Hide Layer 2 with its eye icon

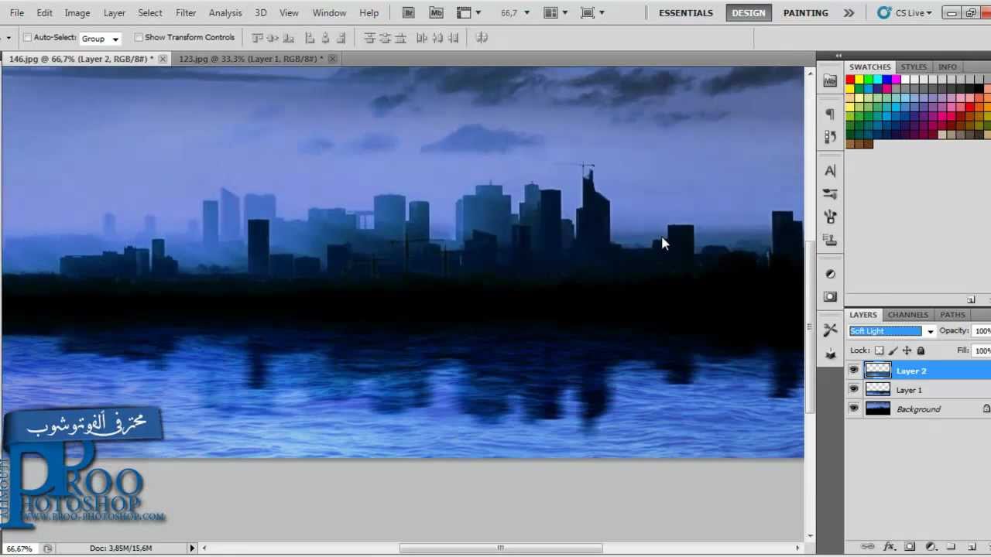point(854,371)
